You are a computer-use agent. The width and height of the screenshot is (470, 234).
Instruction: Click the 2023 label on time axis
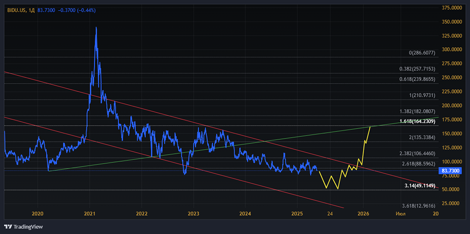point(193,214)
